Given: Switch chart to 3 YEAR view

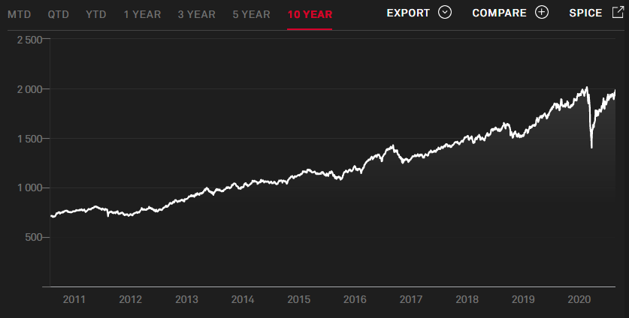Looking at the screenshot, I should (196, 13).
